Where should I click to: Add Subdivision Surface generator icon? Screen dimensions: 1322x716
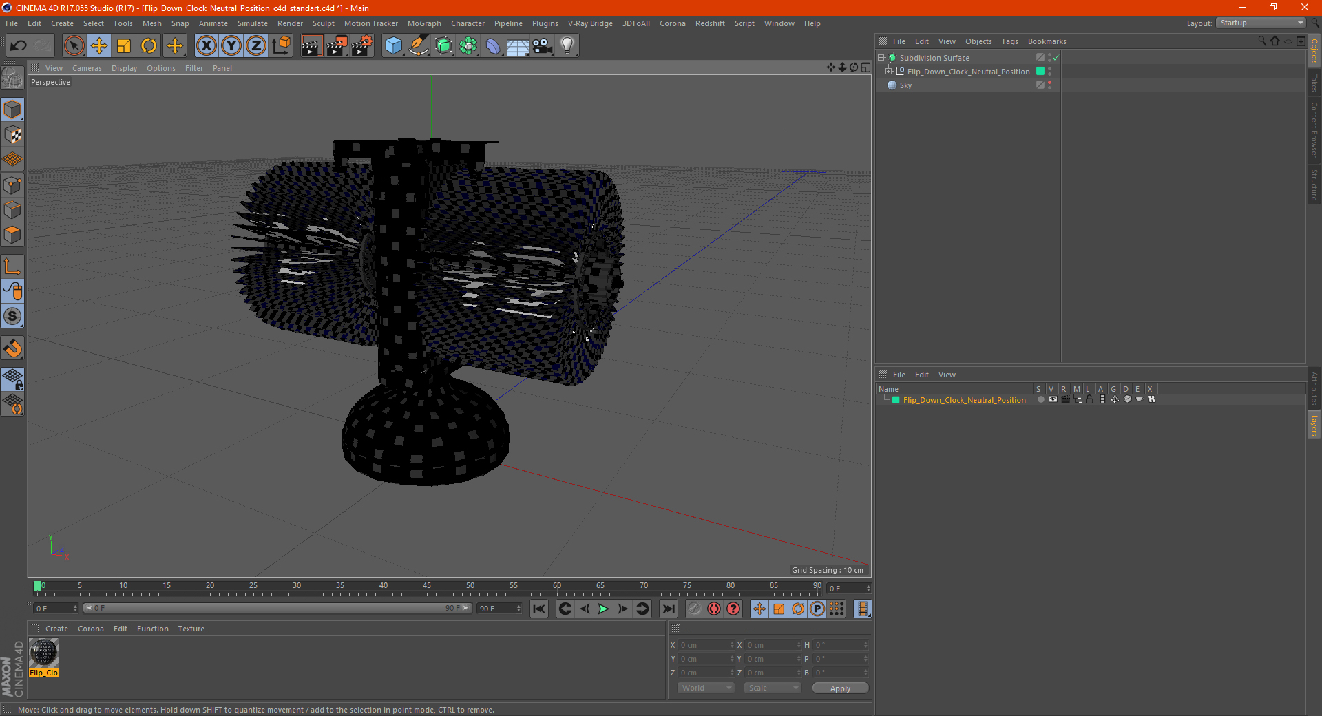443,46
